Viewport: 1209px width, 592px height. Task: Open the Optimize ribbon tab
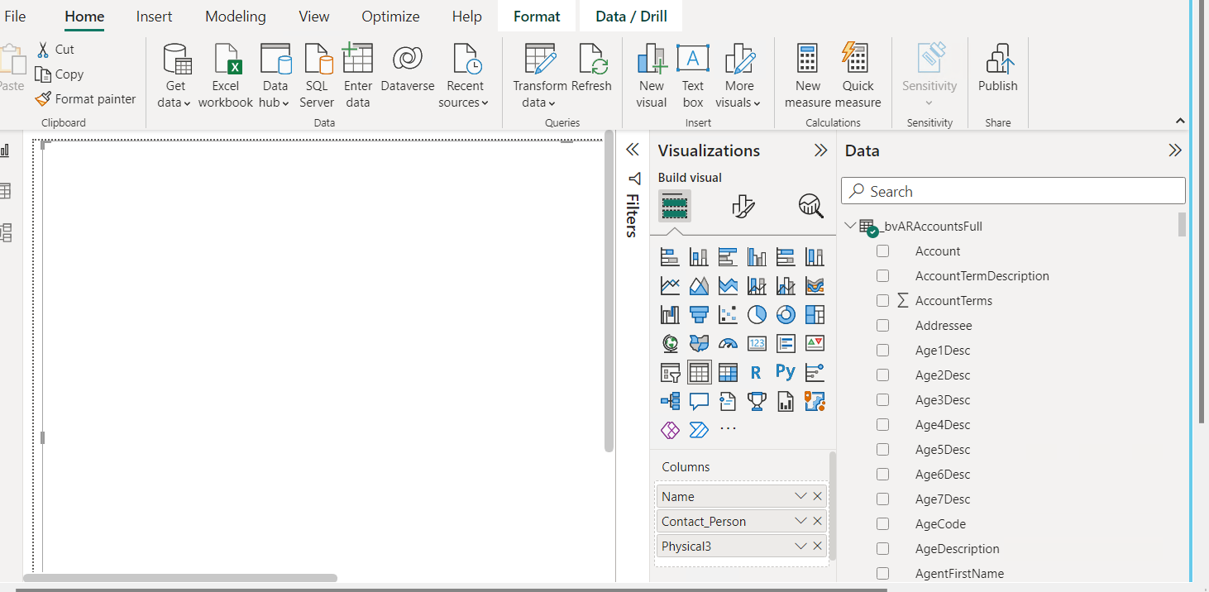coord(390,17)
